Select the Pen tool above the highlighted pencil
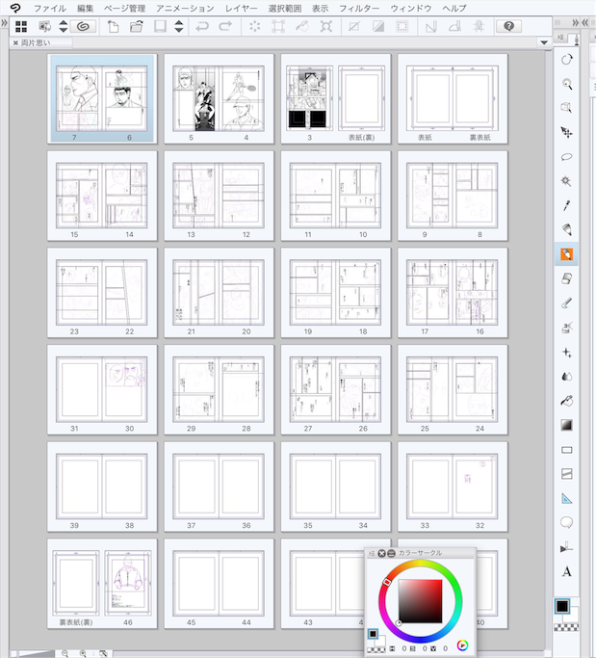The height and width of the screenshot is (658, 596). (x=566, y=229)
